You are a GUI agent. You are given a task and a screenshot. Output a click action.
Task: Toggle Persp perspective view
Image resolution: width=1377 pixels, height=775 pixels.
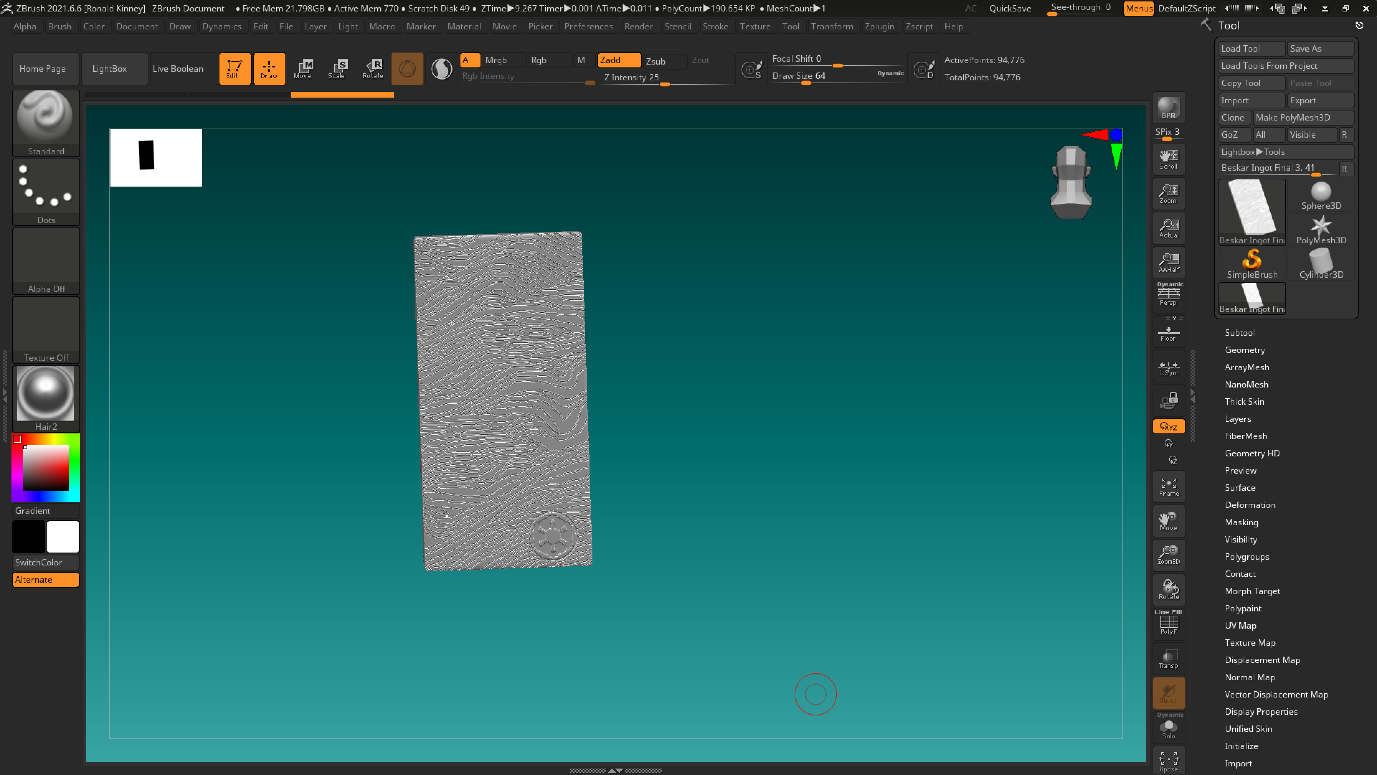pyautogui.click(x=1169, y=296)
